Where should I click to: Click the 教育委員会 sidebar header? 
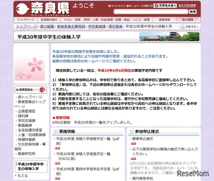coord(31,90)
